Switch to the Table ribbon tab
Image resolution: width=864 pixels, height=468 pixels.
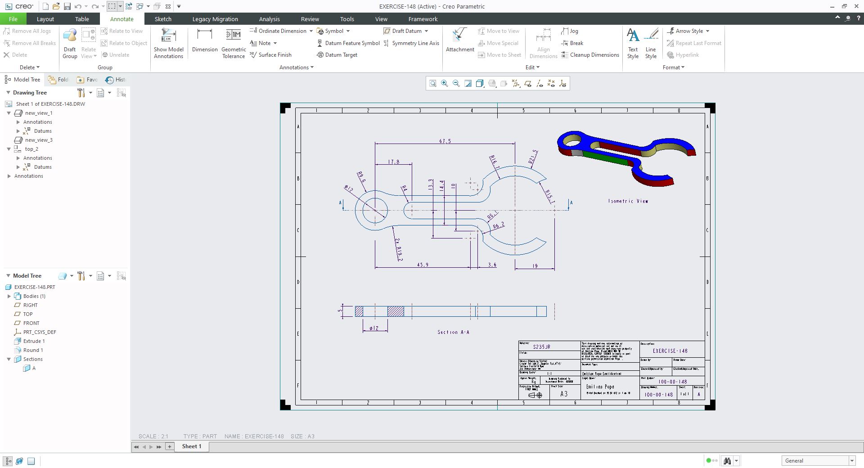82,19
